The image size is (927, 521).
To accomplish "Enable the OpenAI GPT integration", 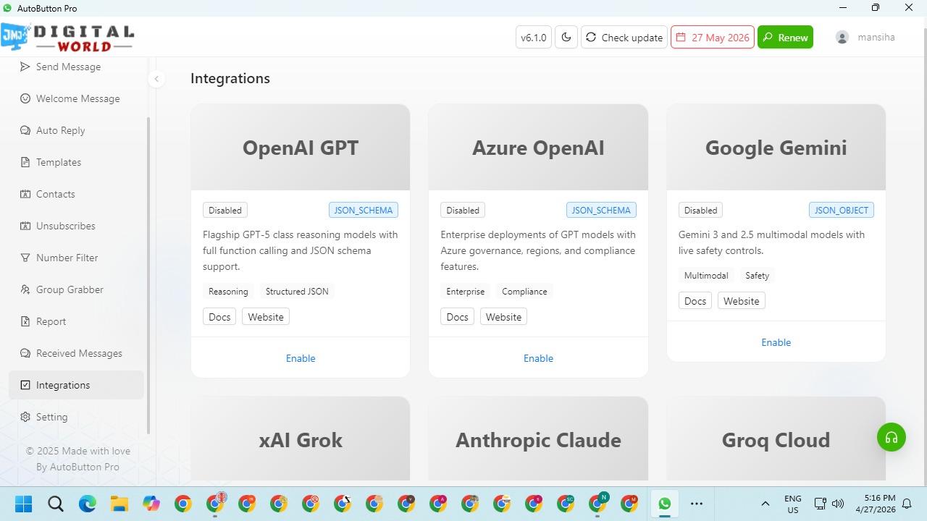I will (x=301, y=358).
